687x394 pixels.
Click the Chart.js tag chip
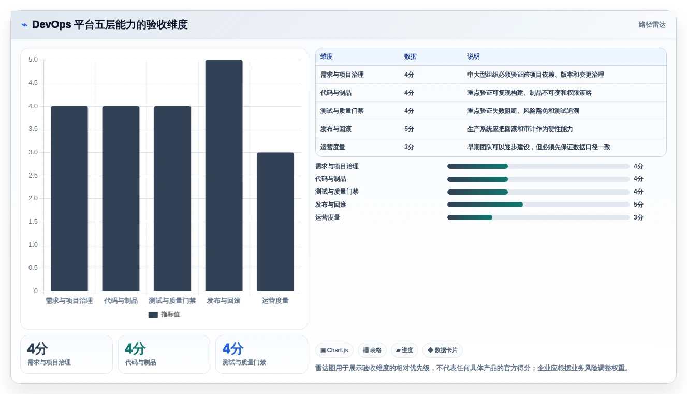coord(334,351)
